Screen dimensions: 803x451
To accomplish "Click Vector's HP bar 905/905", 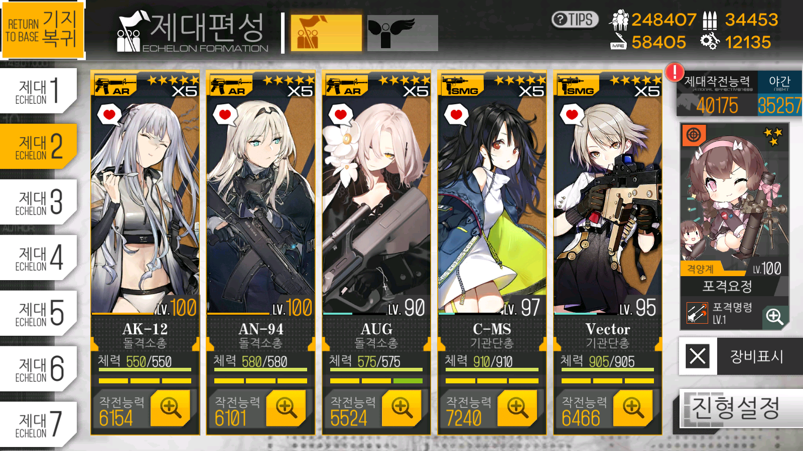I will 608,369.
